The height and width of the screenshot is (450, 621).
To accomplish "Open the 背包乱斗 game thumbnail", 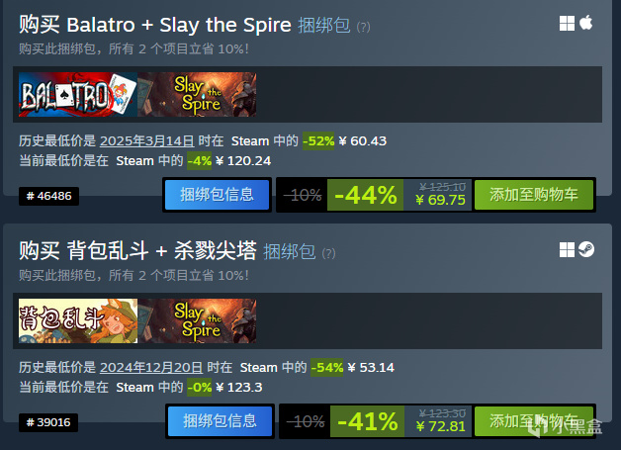I will (x=78, y=320).
